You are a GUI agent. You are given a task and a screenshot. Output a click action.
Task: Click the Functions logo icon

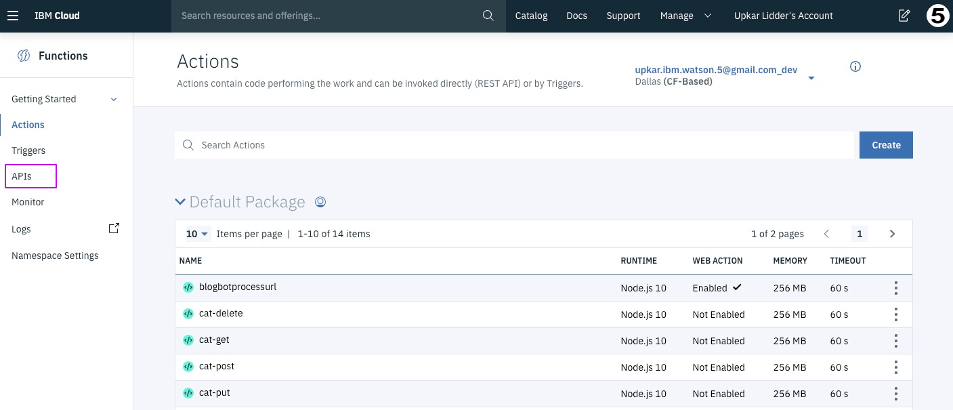coord(24,56)
